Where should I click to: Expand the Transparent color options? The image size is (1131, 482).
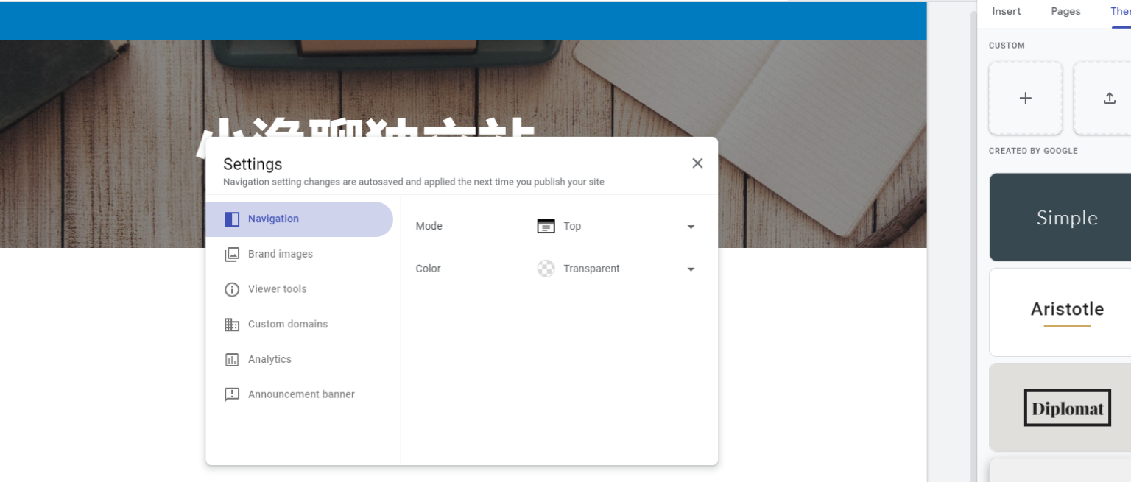click(x=690, y=269)
